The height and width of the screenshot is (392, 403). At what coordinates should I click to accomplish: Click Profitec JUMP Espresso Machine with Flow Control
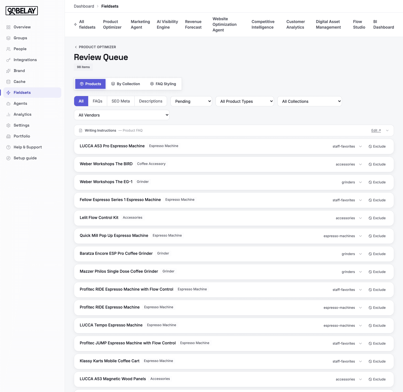[x=128, y=343]
